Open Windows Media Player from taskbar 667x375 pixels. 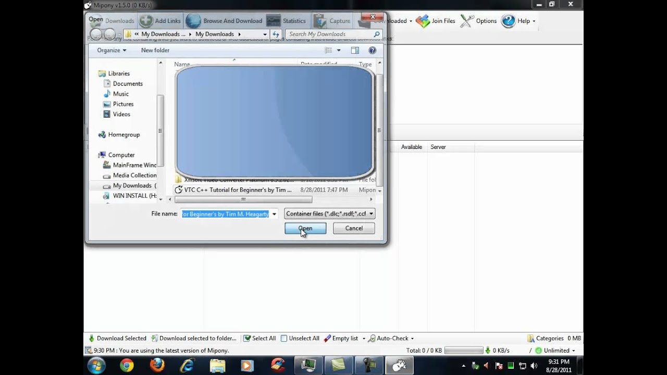248,366
